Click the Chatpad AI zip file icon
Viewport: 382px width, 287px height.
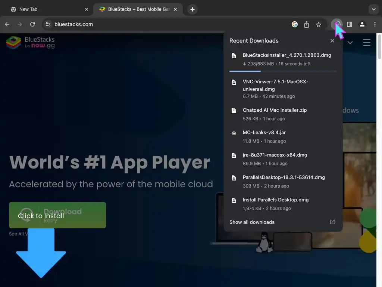click(234, 111)
